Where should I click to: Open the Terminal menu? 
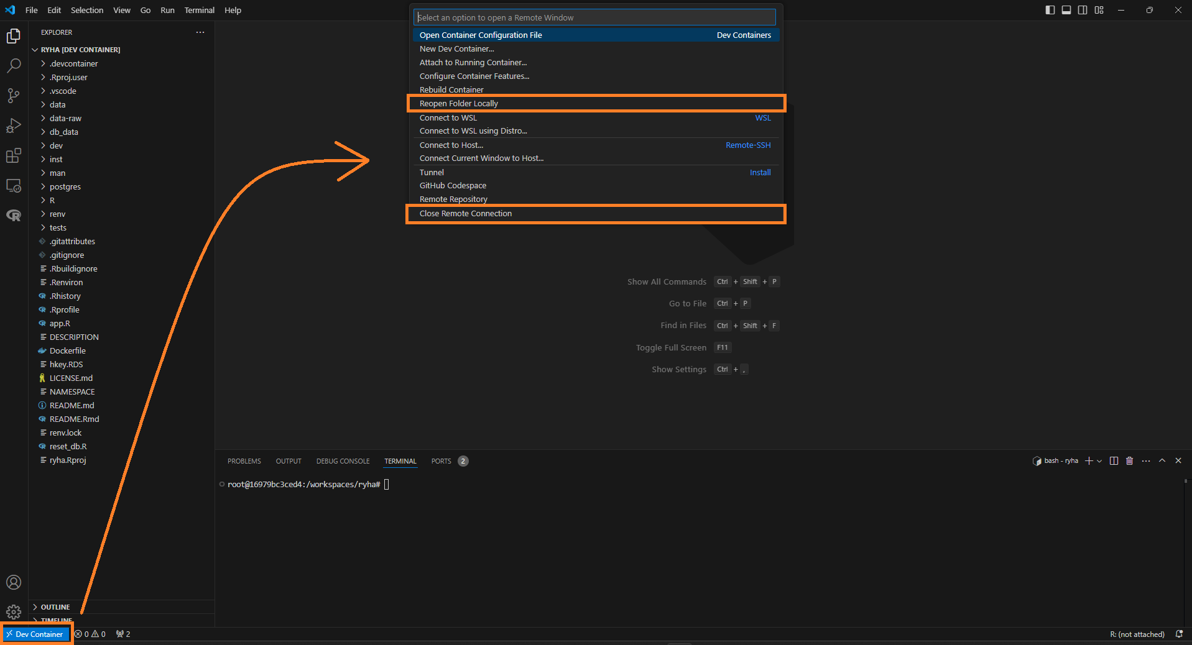(199, 10)
